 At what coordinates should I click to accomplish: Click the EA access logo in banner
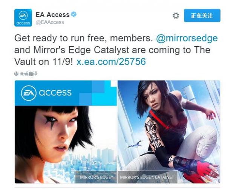click(x=46, y=93)
